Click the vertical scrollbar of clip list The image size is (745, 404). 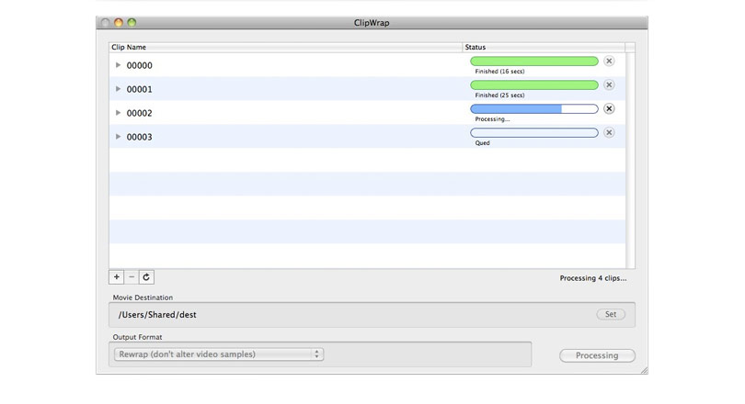click(630, 161)
